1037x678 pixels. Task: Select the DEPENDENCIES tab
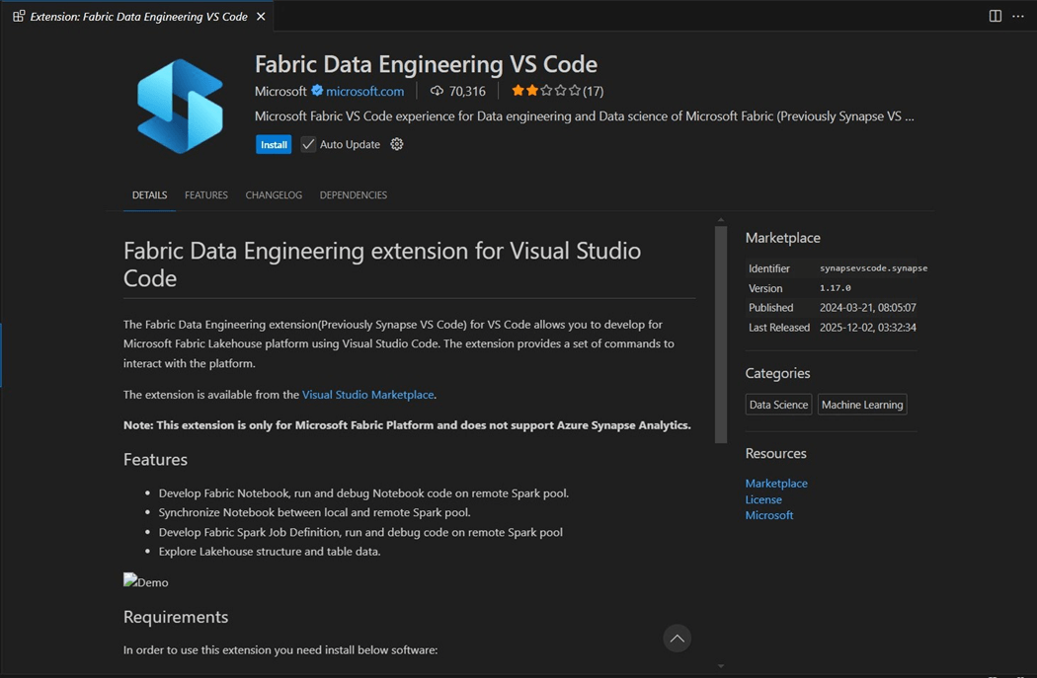(353, 195)
